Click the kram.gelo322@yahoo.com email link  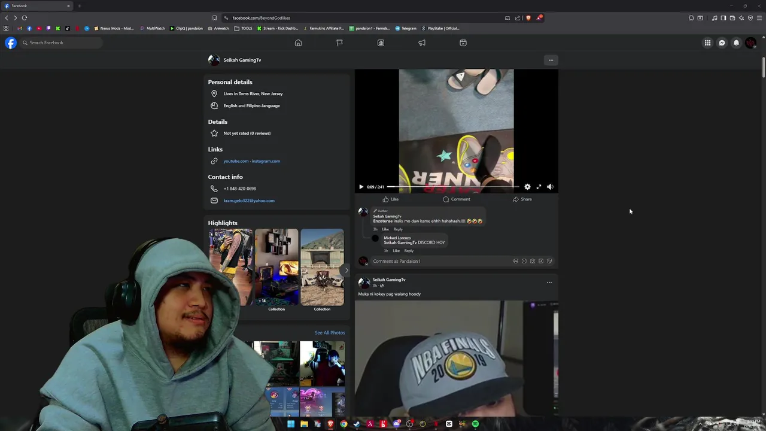(249, 201)
